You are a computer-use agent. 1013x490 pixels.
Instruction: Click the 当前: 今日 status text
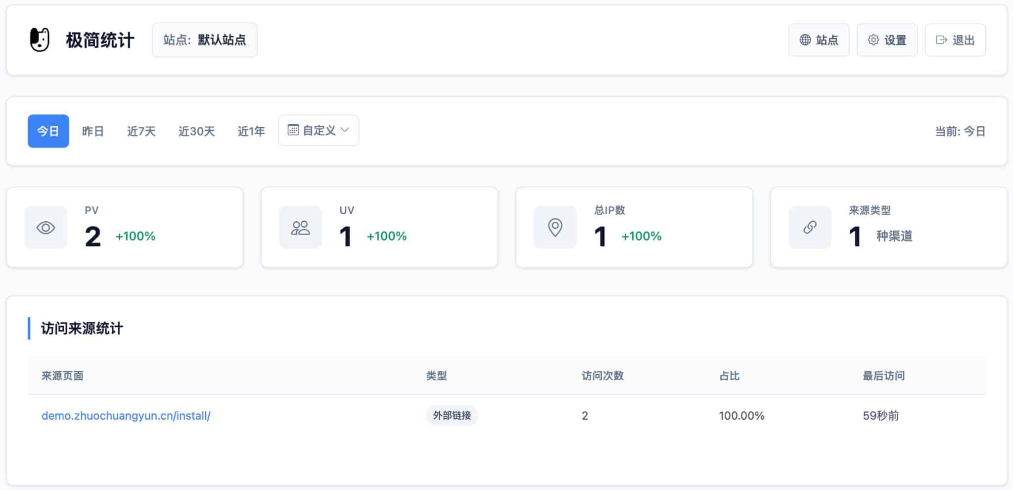[960, 131]
